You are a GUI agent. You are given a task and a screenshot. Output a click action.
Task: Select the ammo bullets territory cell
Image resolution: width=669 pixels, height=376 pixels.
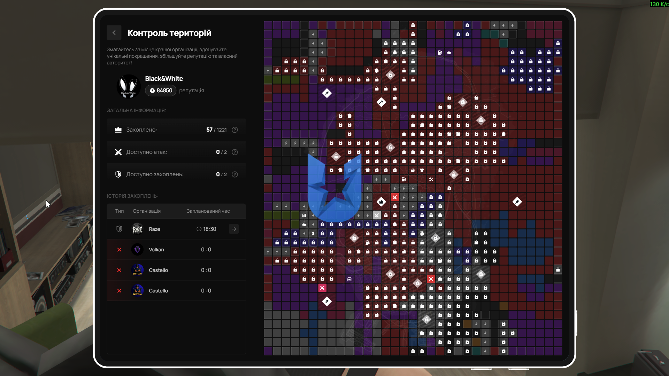pyautogui.click(x=304, y=216)
